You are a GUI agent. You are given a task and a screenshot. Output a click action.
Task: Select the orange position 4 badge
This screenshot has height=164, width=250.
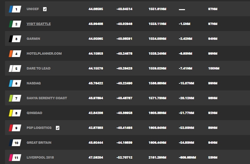tap(15, 54)
